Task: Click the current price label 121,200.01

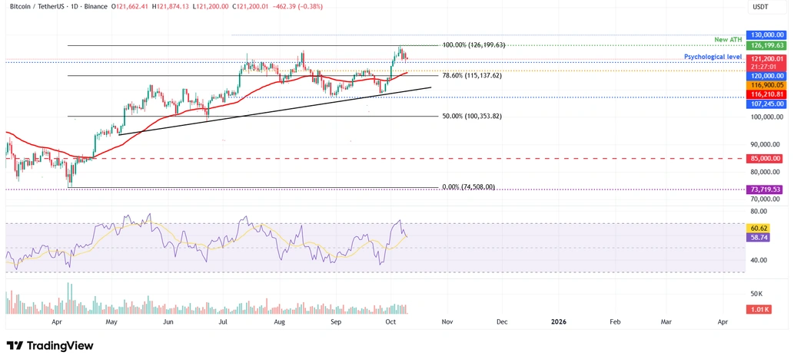Action: tap(768, 58)
